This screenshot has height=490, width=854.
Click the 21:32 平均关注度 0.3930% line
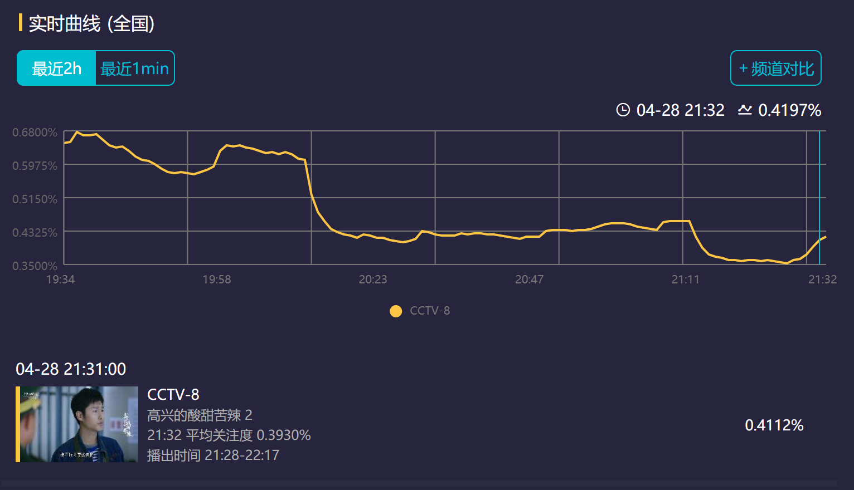click(x=229, y=435)
